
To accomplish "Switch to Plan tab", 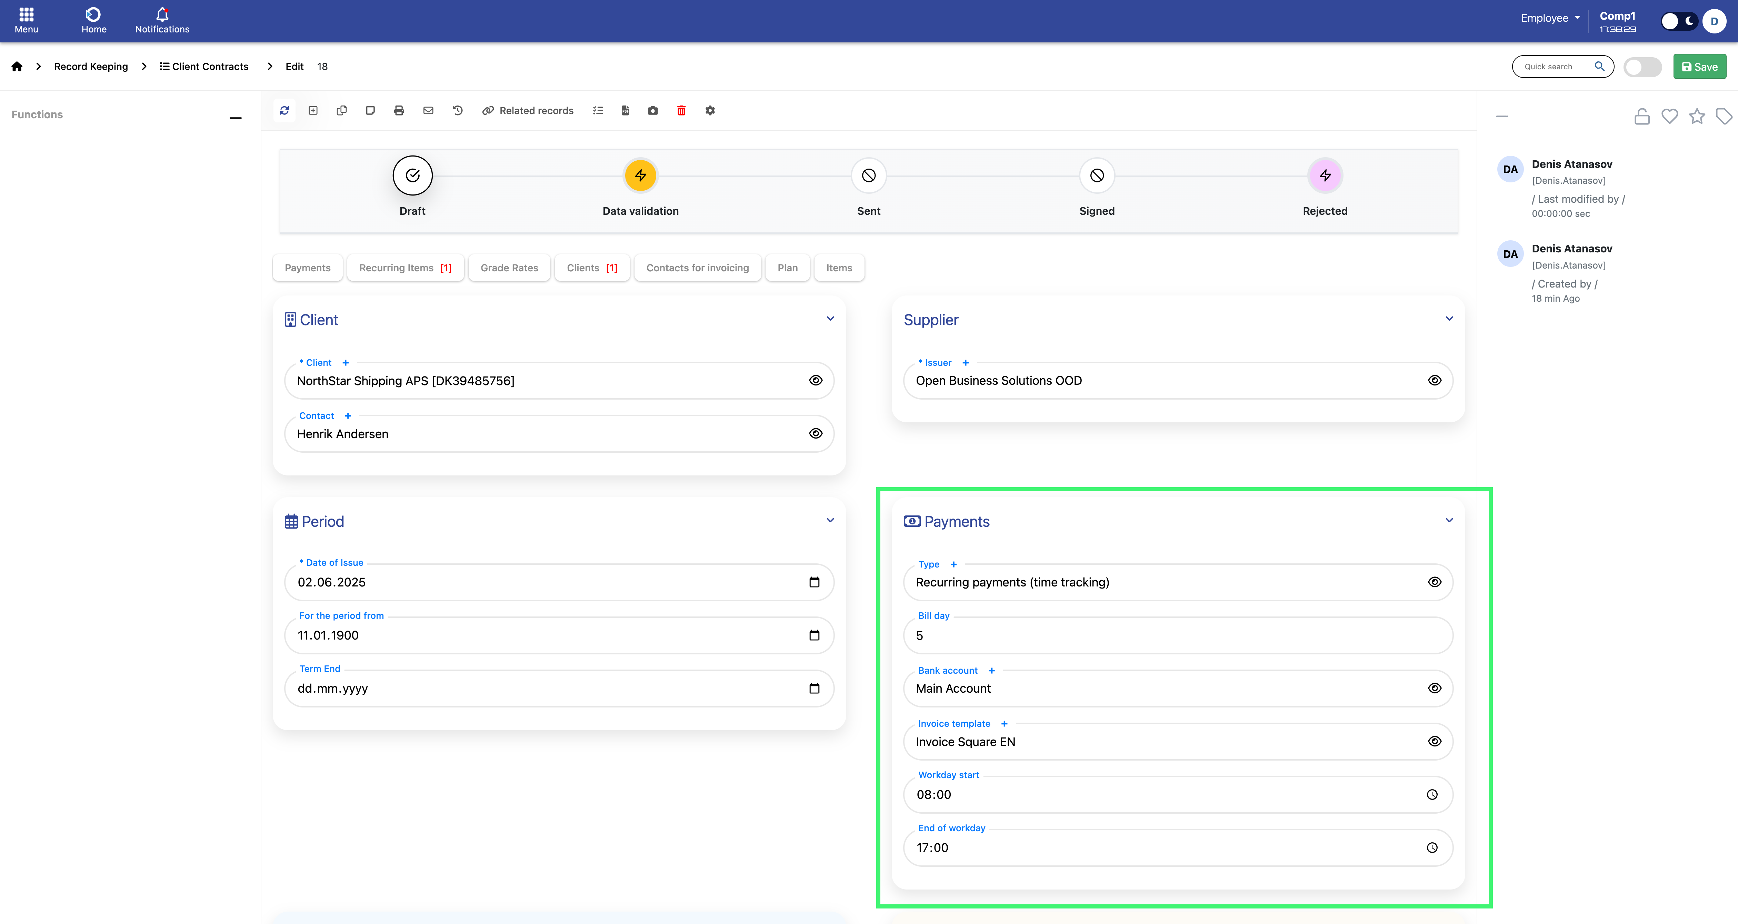I will (x=787, y=268).
